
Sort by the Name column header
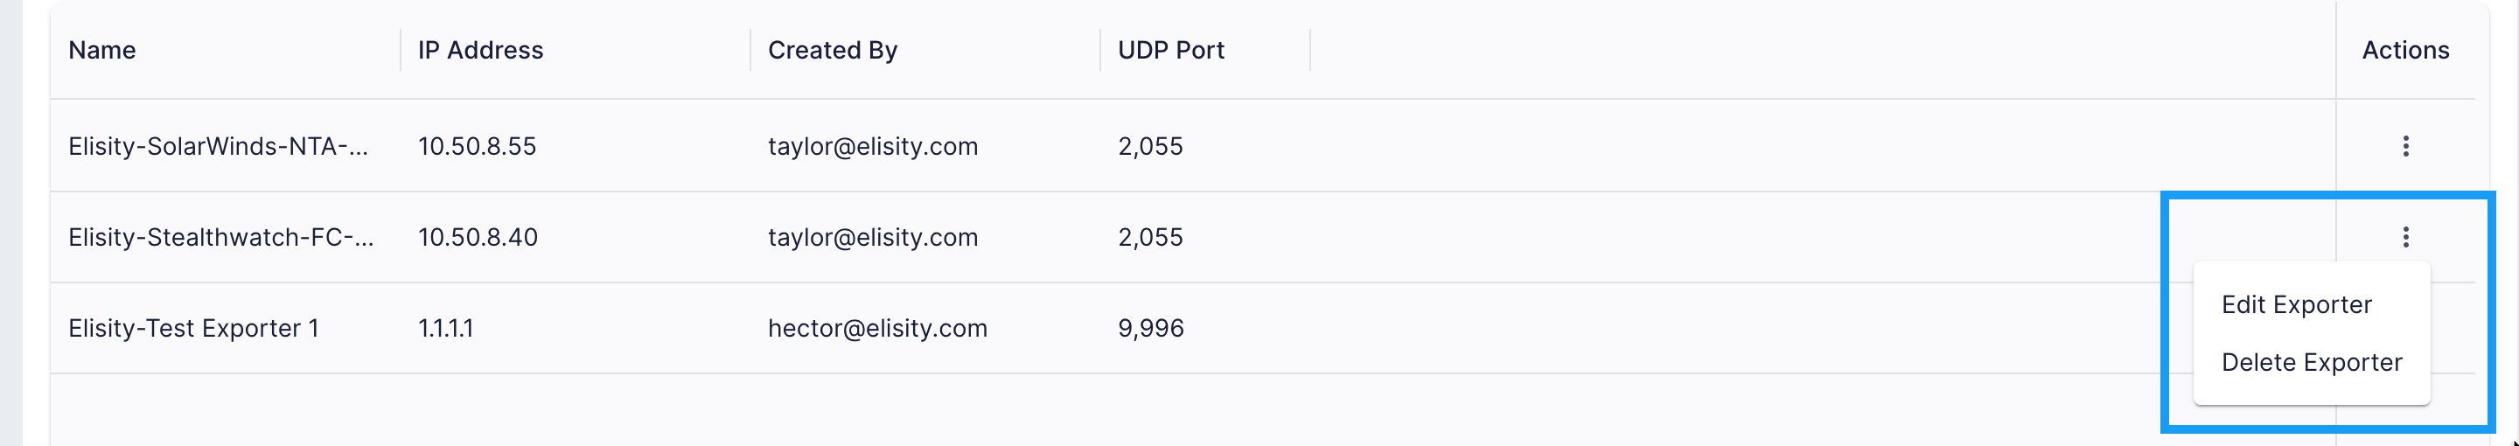pyautogui.click(x=101, y=50)
